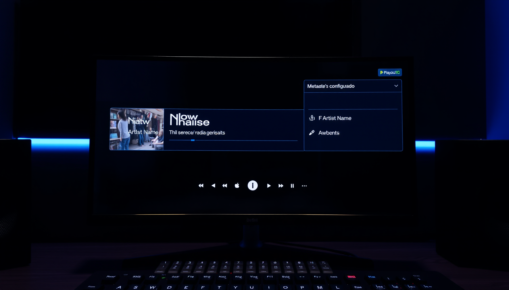Viewport: 509px width, 290px height.
Task: Start playback with the right-pointing play triangle
Action: tap(269, 186)
